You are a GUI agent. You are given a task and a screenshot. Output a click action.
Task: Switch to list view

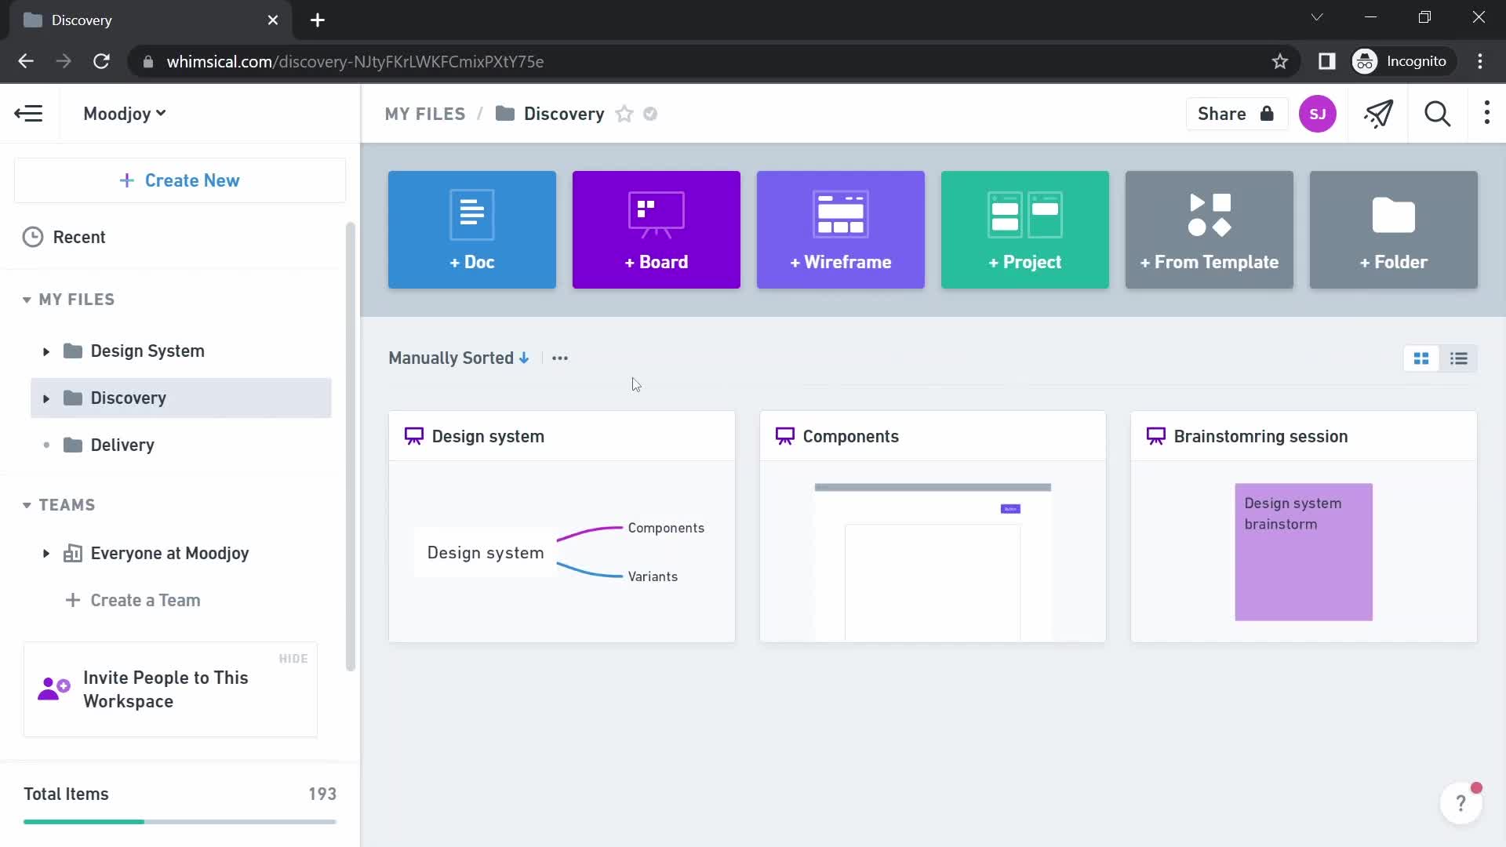(x=1459, y=358)
